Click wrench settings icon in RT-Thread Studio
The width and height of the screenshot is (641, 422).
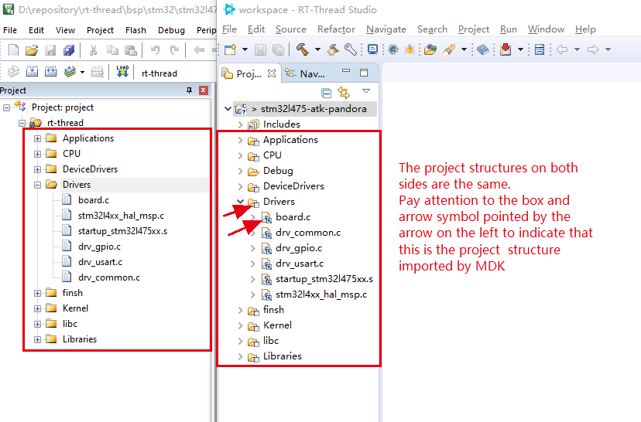point(351,49)
